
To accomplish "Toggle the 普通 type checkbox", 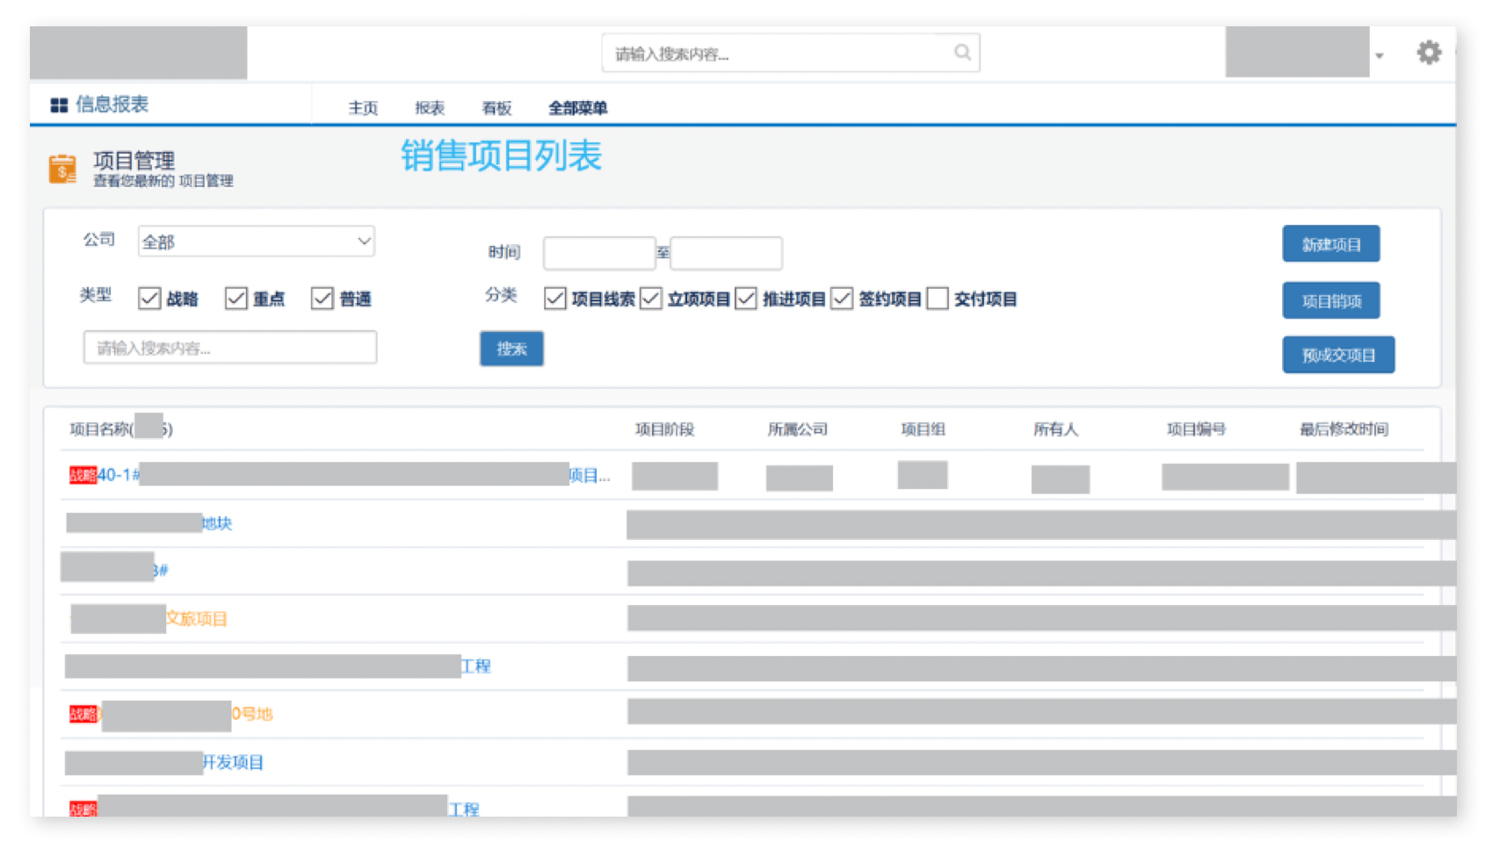I will [x=322, y=299].
